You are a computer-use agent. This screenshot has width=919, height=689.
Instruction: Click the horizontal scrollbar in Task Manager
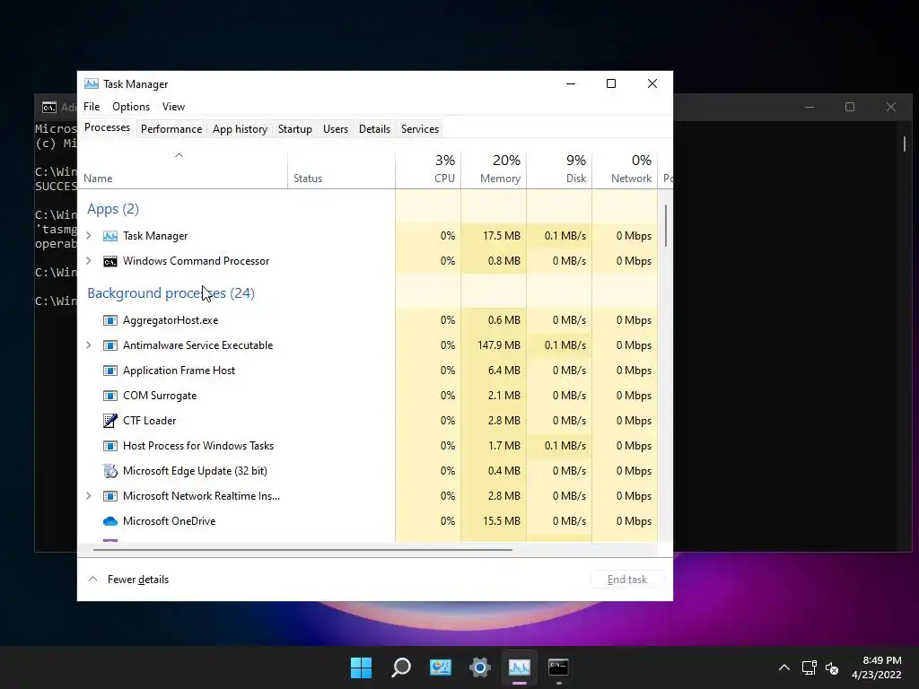point(302,550)
